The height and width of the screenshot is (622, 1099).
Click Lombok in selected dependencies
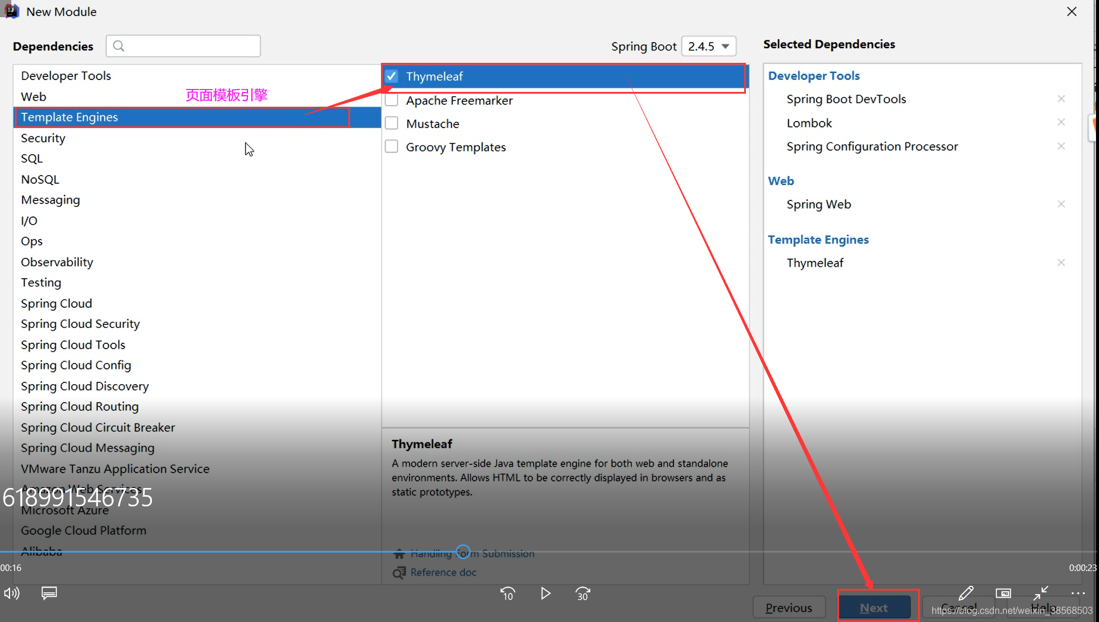(809, 123)
